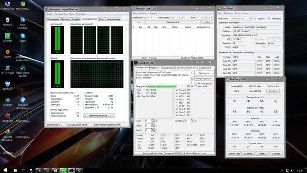This screenshot has height=173, width=307.
Task: Click the SpeedFan detection log scrollbar
Action: 191,77
